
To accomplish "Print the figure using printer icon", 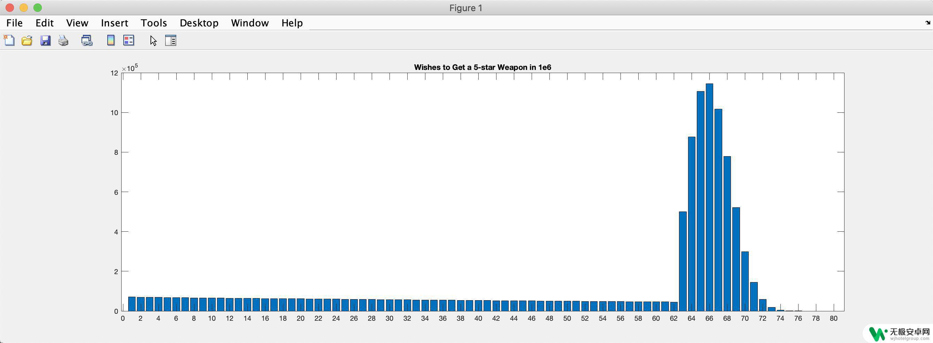I will click(63, 40).
